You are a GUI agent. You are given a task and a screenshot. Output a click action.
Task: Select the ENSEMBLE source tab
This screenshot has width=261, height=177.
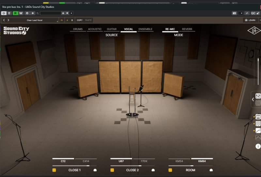coord(145,29)
